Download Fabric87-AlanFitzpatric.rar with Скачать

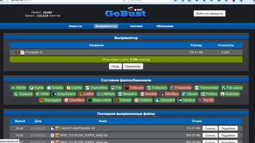210,128
